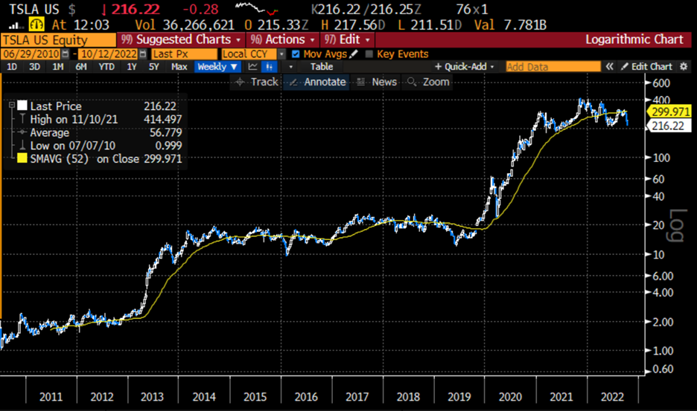Screen dimensions: 697x411
Task: Enable the Key Events checkbox
Action: (x=369, y=54)
